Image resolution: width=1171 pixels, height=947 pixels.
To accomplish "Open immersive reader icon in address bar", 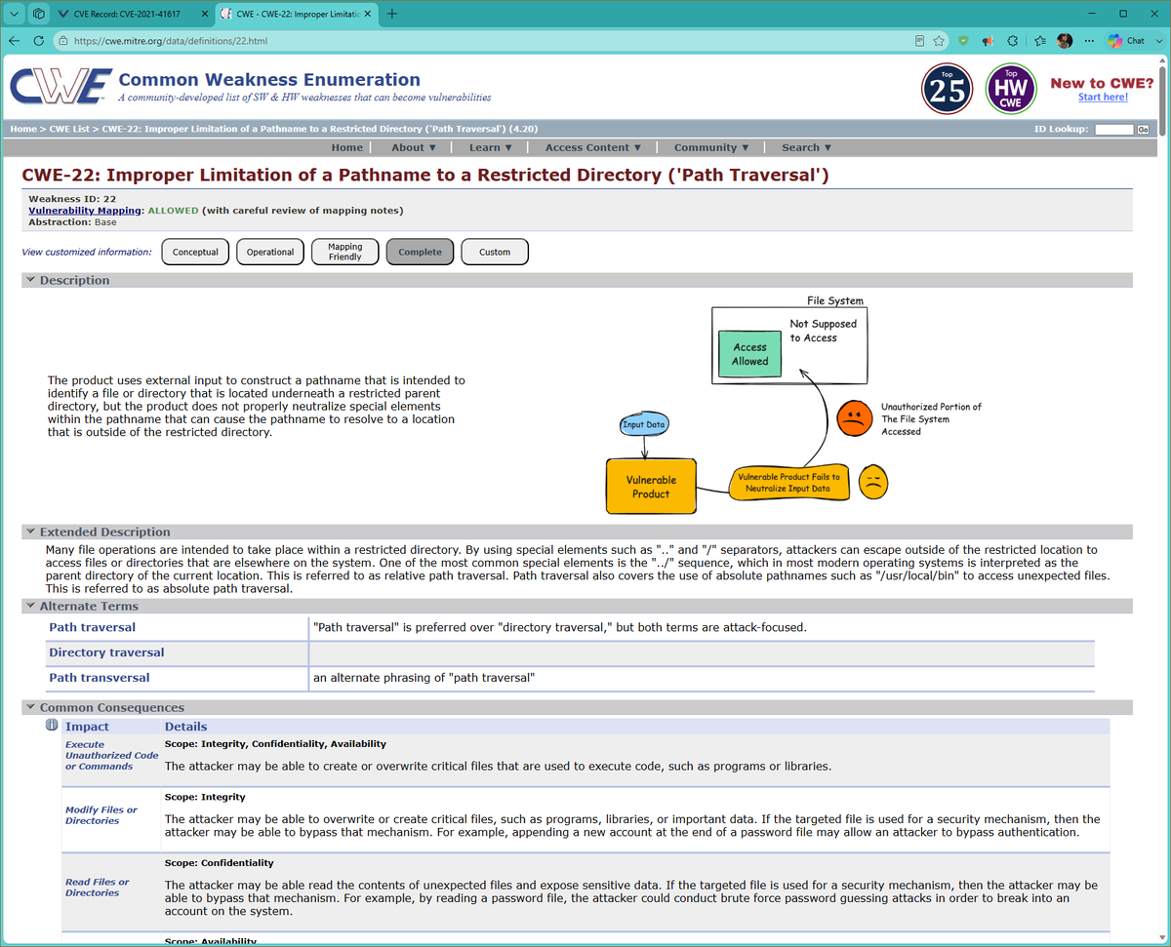I will (x=920, y=41).
